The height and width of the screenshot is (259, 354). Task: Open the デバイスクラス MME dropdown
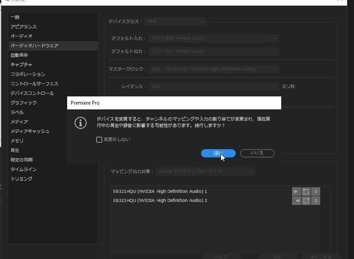pyautogui.click(x=175, y=21)
